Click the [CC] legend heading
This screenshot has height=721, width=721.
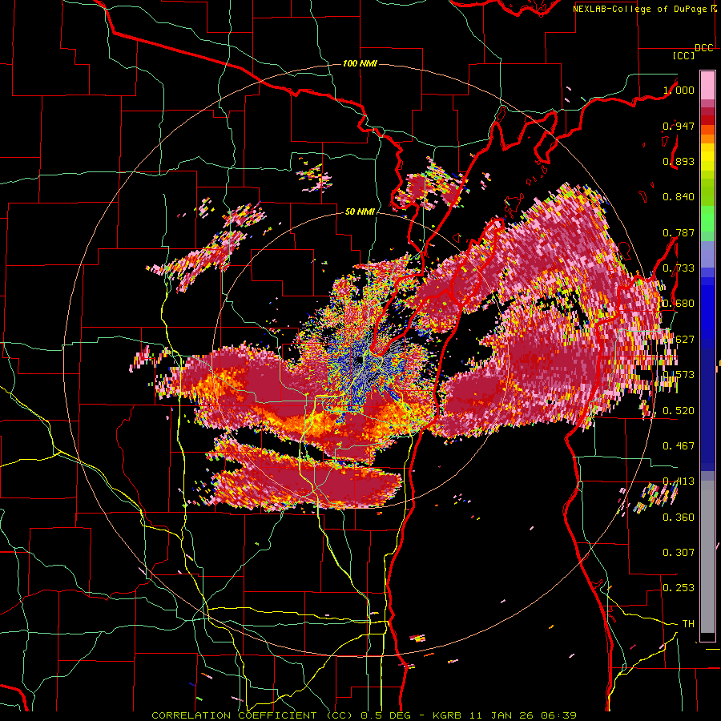683,55
